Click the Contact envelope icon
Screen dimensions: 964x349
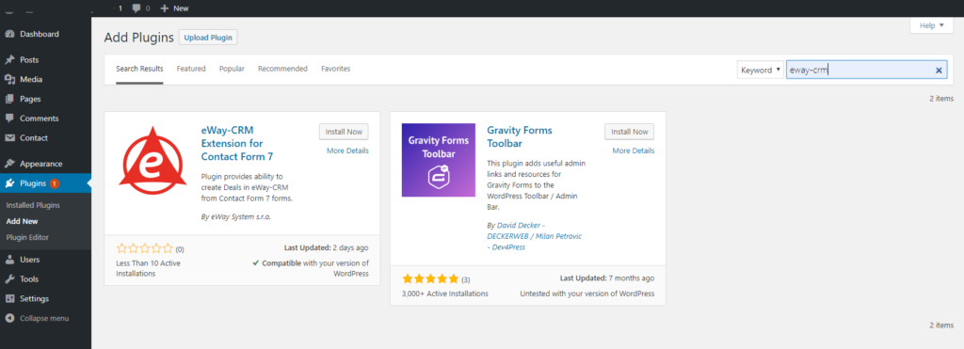click(9, 138)
